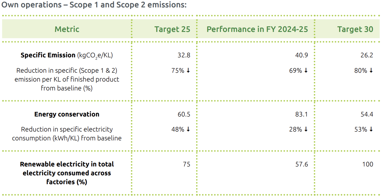Select the 57.6 renewable electricity value
The width and height of the screenshot is (382, 196).
point(302,164)
